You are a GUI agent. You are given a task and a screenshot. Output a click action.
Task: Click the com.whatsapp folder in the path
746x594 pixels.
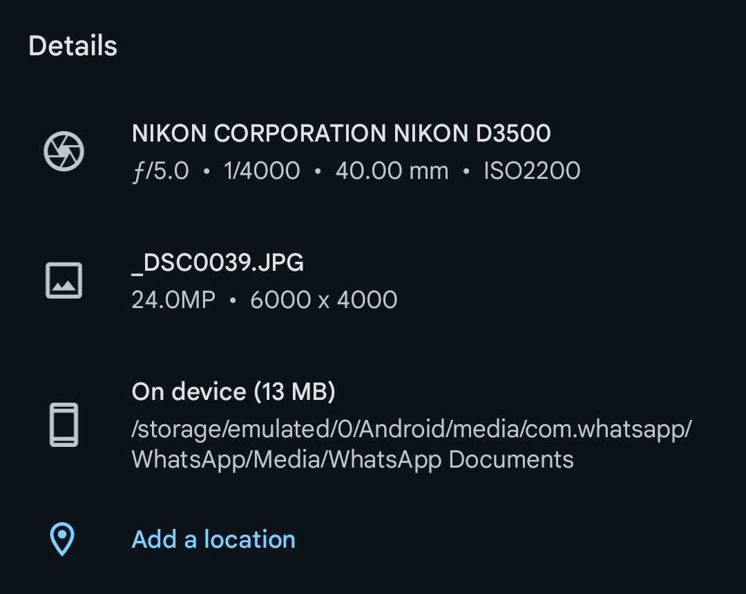tap(606, 429)
